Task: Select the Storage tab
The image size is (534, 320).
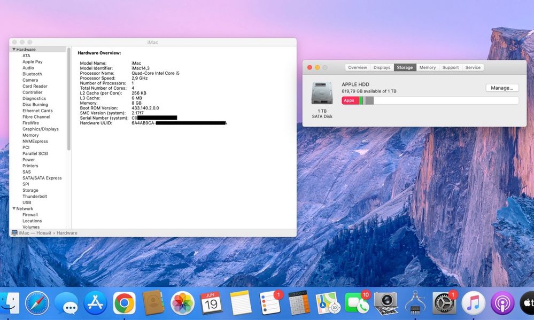Action: [x=405, y=67]
